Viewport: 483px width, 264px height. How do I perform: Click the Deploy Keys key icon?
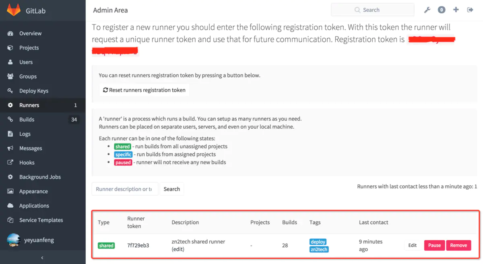(10, 91)
